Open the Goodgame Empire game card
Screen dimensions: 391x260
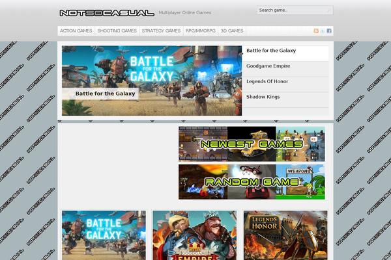tap(195, 235)
